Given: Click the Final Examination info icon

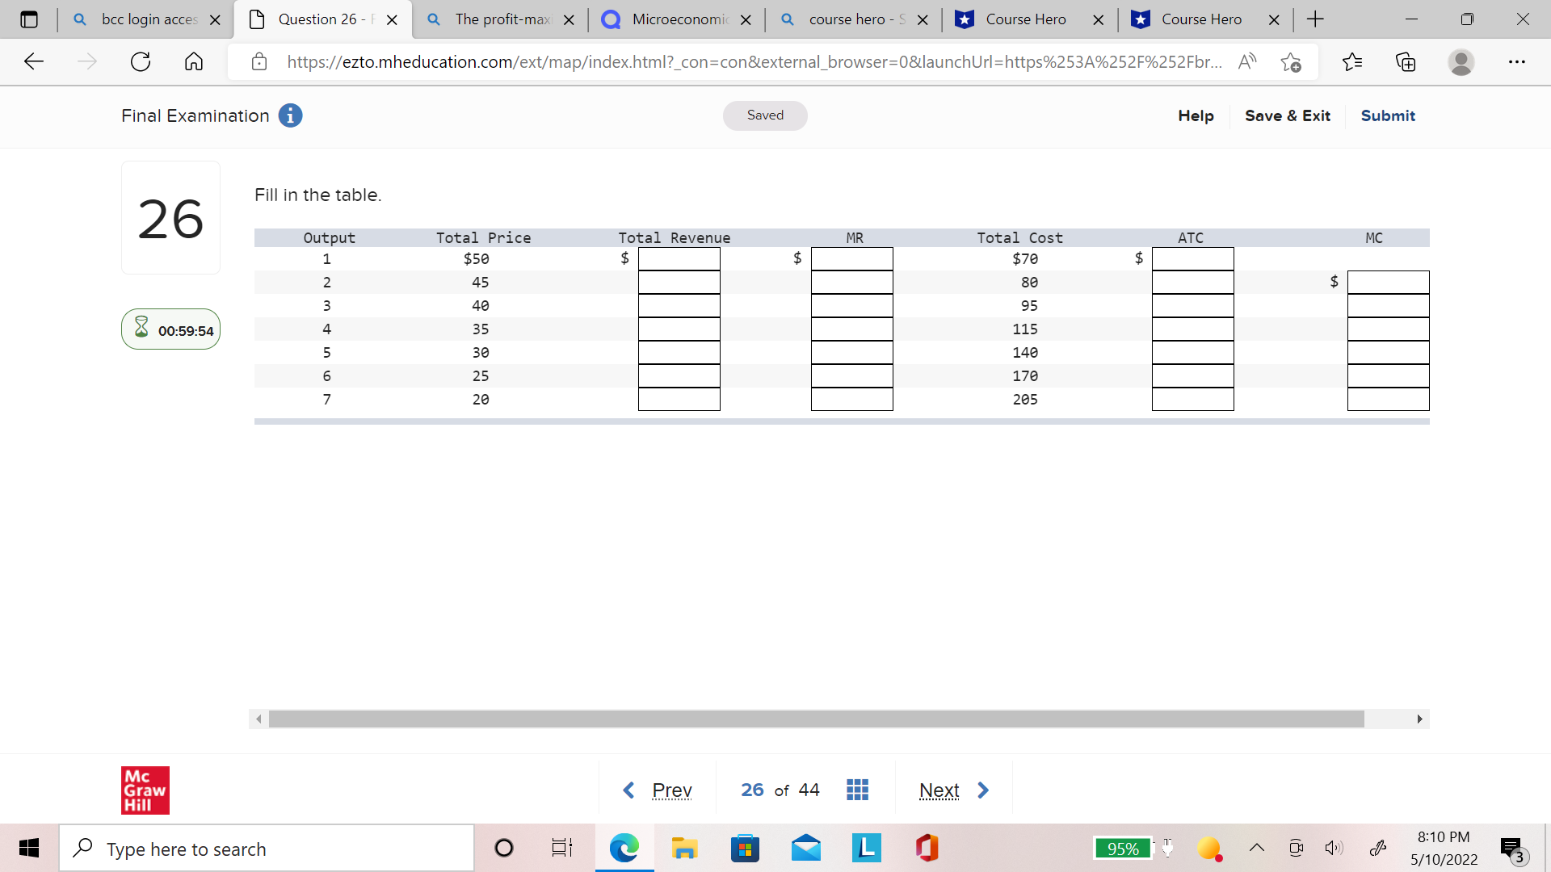Looking at the screenshot, I should pyautogui.click(x=290, y=115).
